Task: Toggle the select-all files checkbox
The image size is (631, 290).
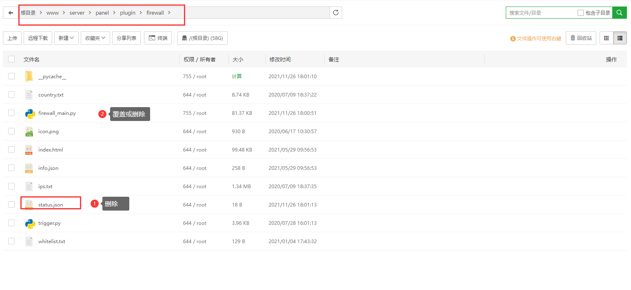Action: tap(11, 59)
